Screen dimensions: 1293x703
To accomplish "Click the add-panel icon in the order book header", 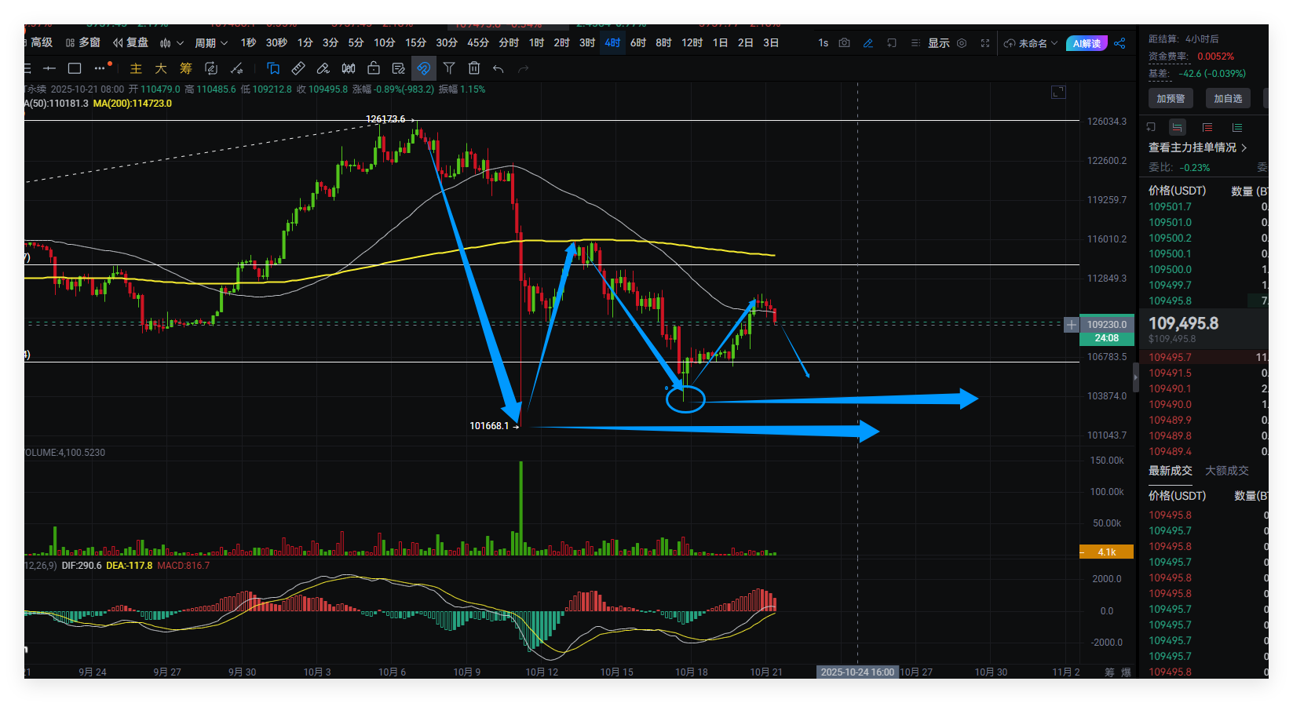I will (1151, 127).
